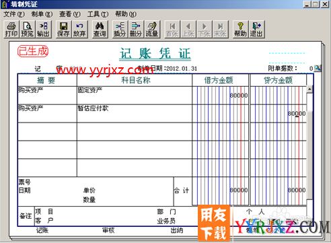The width and height of the screenshot is (331, 243).
Task: Delete entry line with 删分 icon
Action: click(x=136, y=30)
